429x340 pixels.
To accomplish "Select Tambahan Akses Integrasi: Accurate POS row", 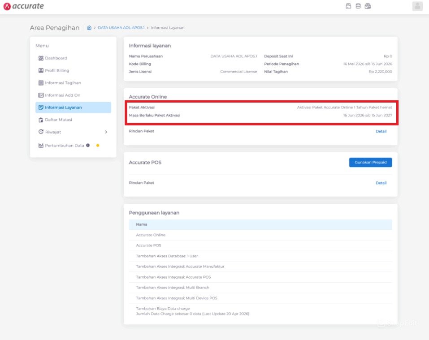I will click(260, 277).
